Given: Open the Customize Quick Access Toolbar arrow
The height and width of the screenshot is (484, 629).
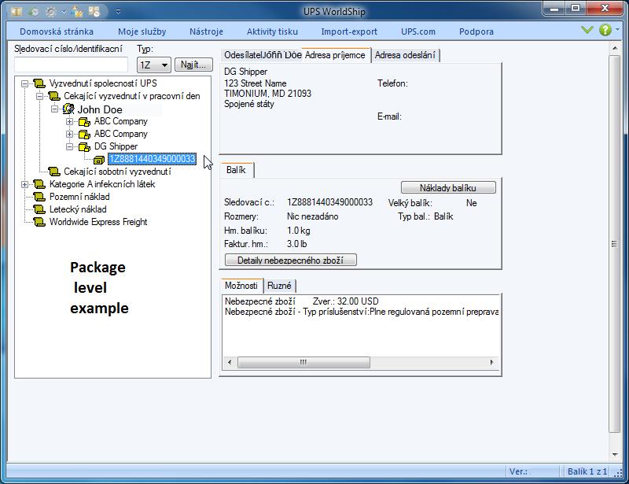Looking at the screenshot, I should (x=119, y=12).
